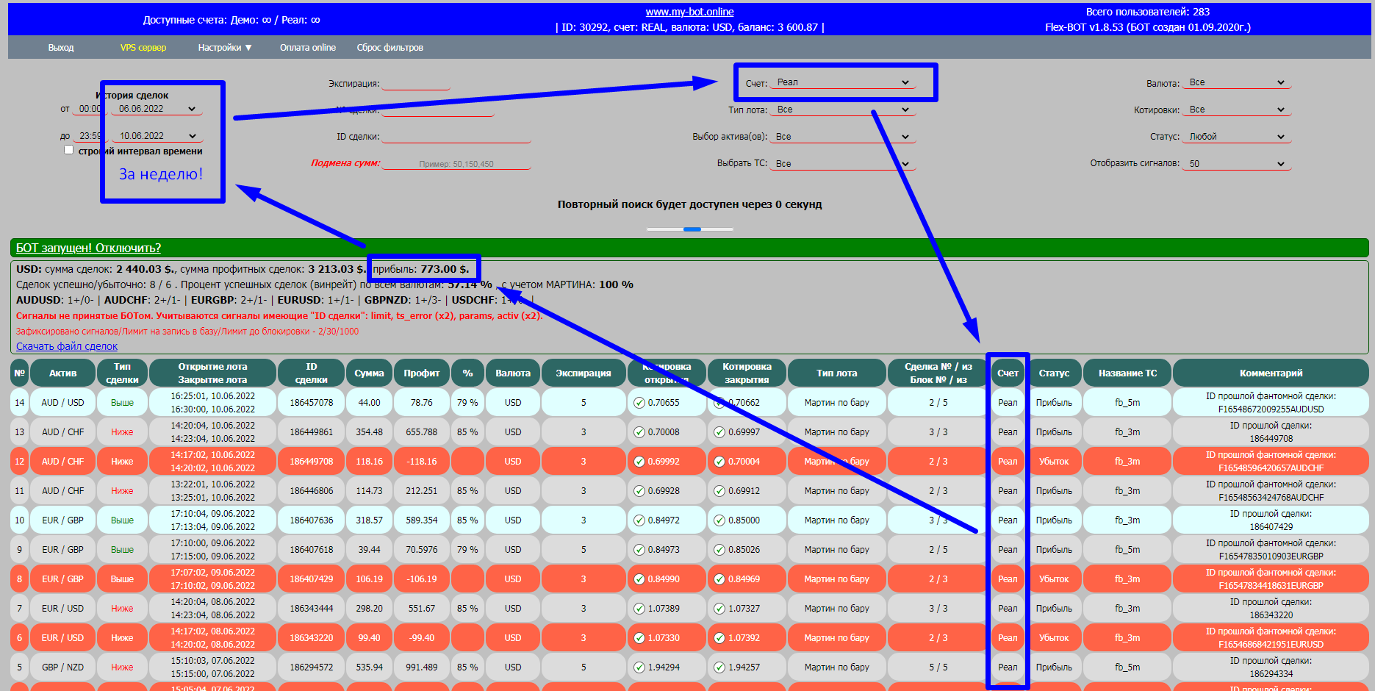Screen dimensions: 1375x691
Task: Click the GBP / NZD asset cell
Action: [x=62, y=667]
